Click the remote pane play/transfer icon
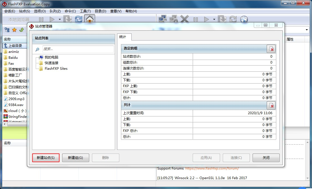Screen dimensions: 312x189 click(206, 19)
